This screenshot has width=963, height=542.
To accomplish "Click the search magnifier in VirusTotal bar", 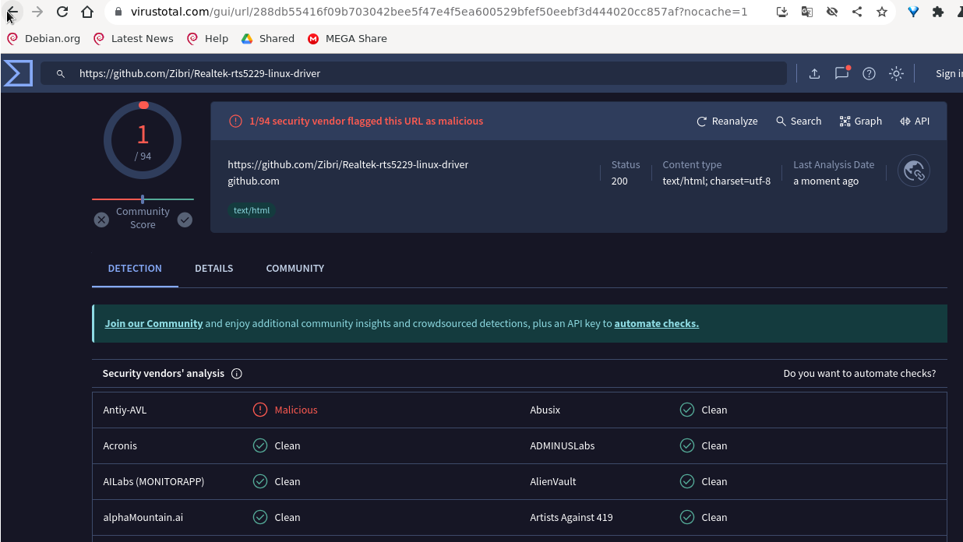I will pyautogui.click(x=61, y=74).
